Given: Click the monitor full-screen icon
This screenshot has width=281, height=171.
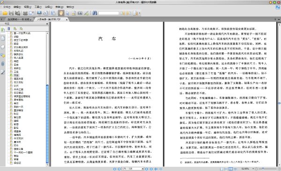Looking at the screenshot, I should pyautogui.click(x=39, y=13).
